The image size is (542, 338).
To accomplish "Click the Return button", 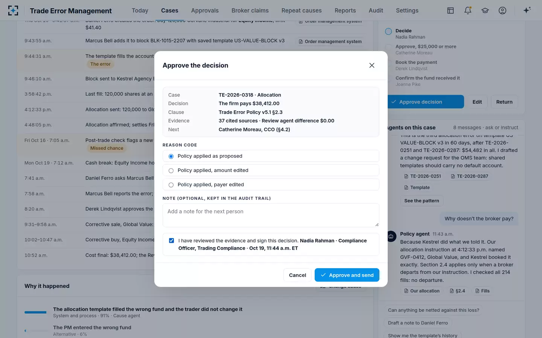I will tap(504, 102).
